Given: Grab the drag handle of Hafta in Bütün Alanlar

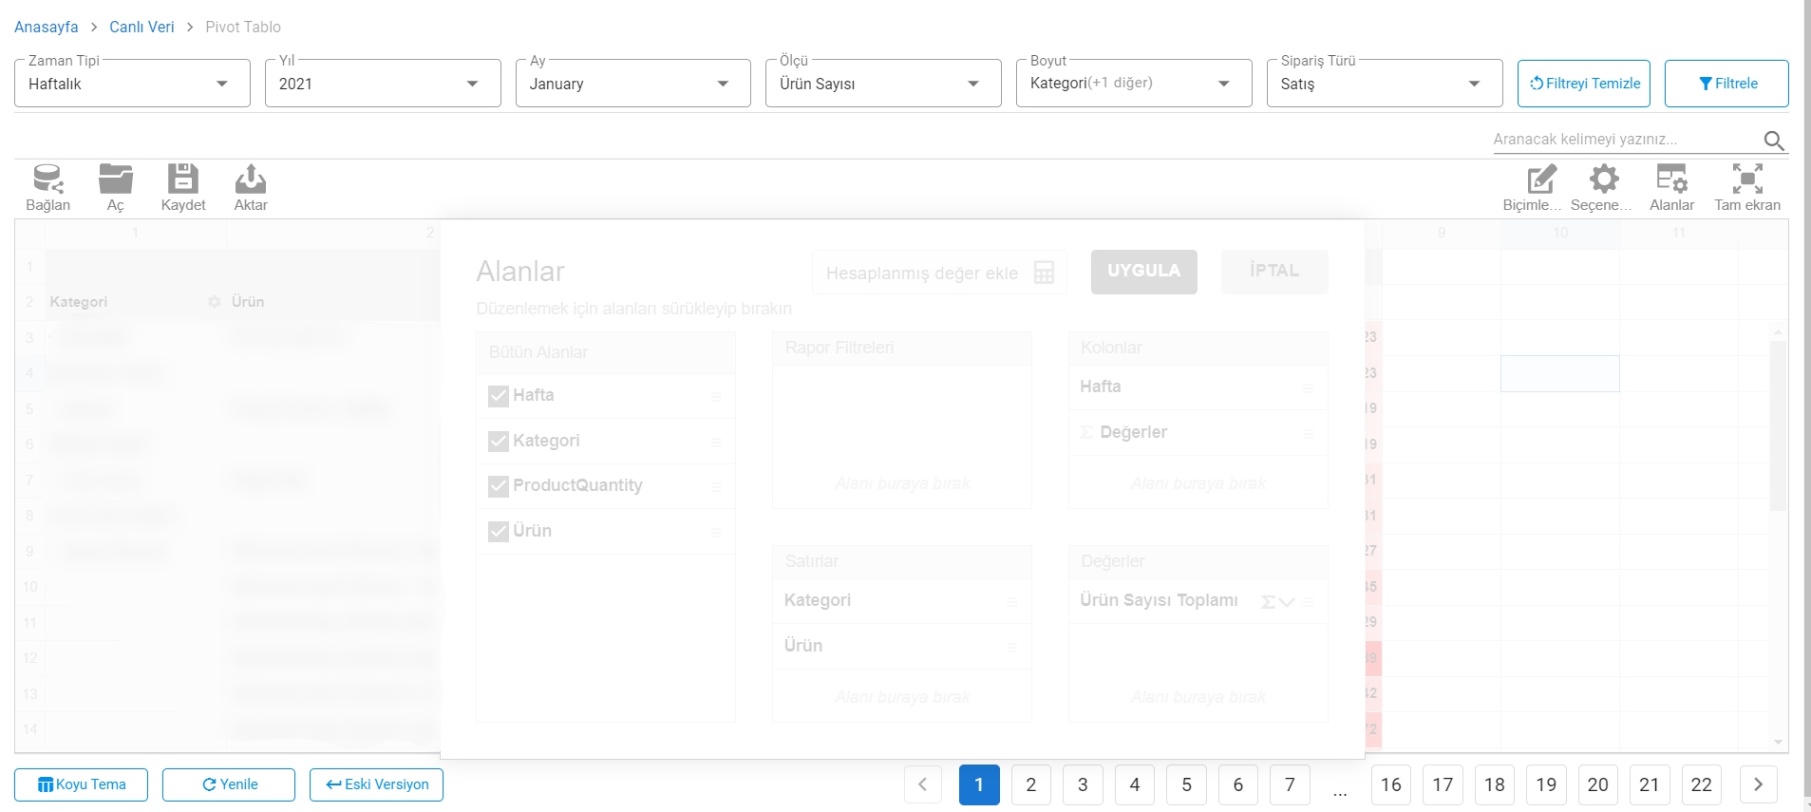Looking at the screenshot, I should (717, 396).
